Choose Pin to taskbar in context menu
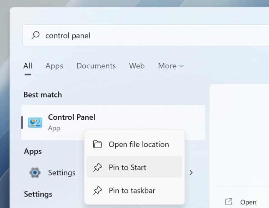The image size is (269, 208). [x=134, y=190]
